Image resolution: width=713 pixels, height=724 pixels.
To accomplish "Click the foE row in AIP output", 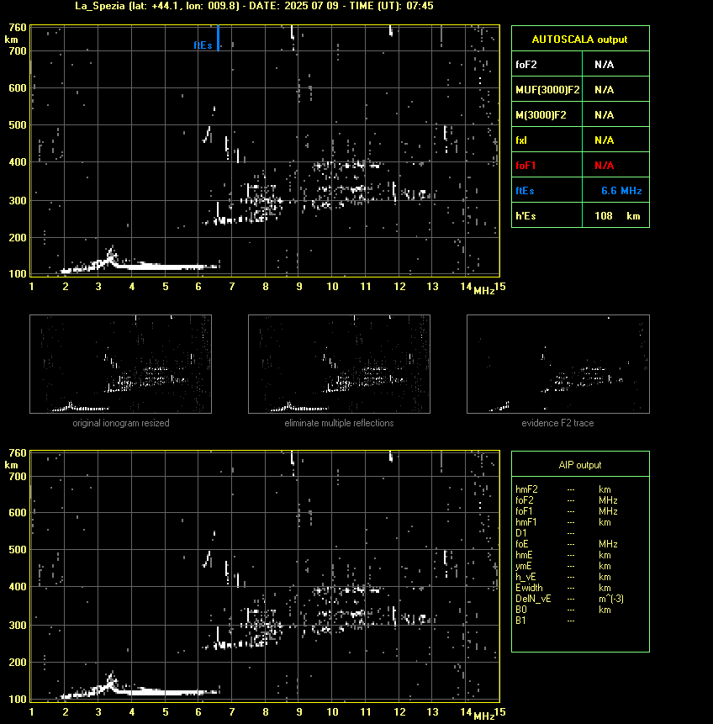I will 567,544.
